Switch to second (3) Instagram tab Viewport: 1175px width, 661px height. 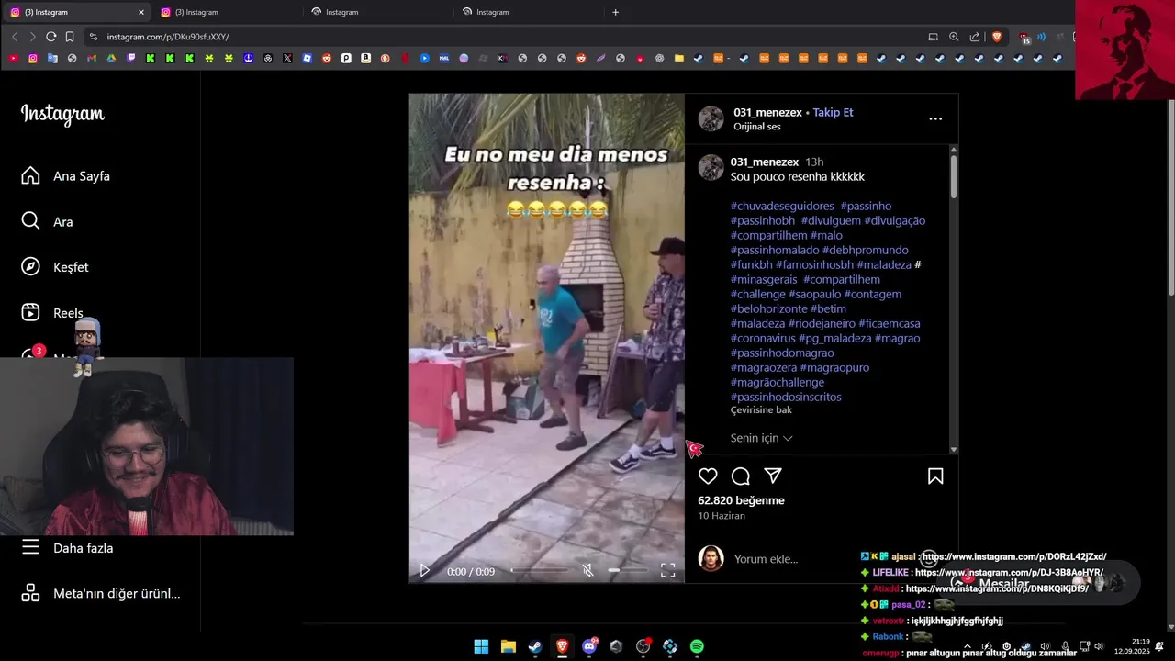[x=226, y=12]
